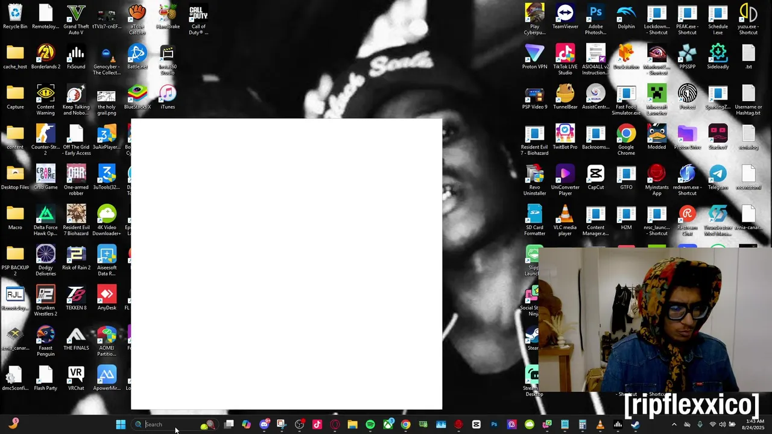Launch TikTok LIVE Studio shortcut

[x=565, y=60]
